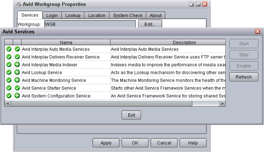Screen dimensions: 264x152
Task: Exit the Avid Services dialog
Action: pyautogui.click(x=131, y=115)
